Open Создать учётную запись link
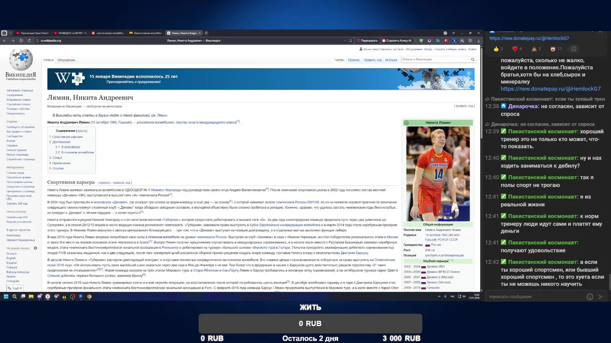 point(450,49)
